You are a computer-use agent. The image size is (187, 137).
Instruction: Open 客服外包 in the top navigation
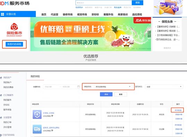click(x=108, y=15)
